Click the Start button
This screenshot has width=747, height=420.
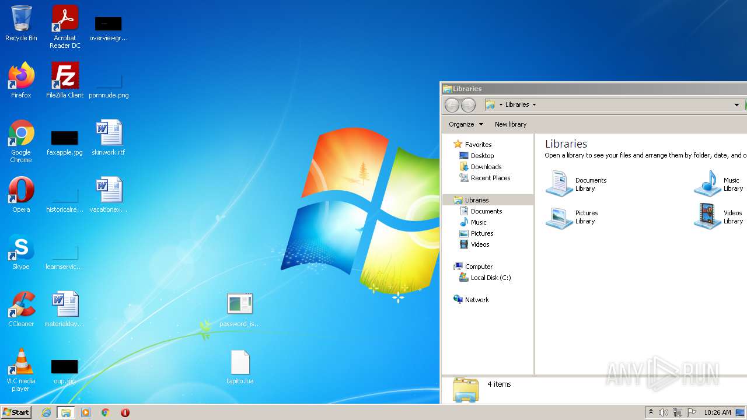point(16,412)
